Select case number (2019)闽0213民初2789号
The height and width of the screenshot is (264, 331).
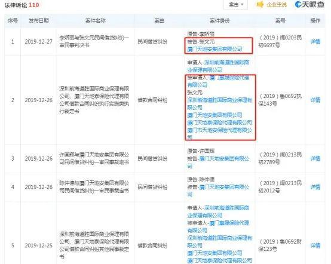(x=280, y=158)
